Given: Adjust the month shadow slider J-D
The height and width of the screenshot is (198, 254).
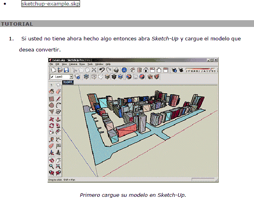Looking at the screenshot, I should pos(201,70).
